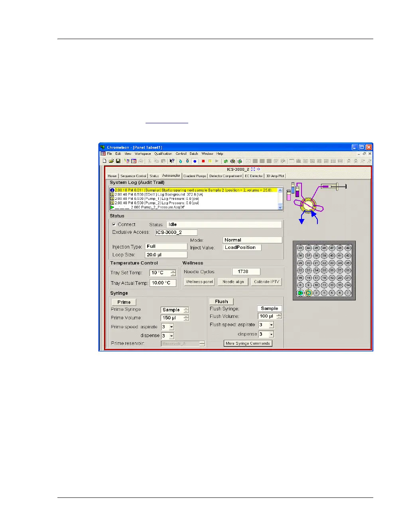Image resolution: width=402 pixels, height=517 pixels.
Task: Adjust Prime reservoir stepper arrows
Action: (202, 343)
